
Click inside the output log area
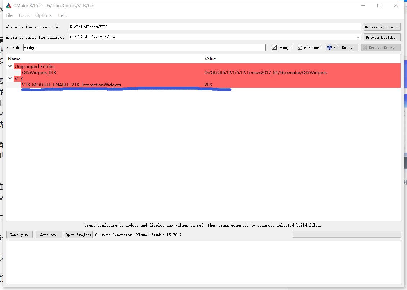tap(203, 262)
